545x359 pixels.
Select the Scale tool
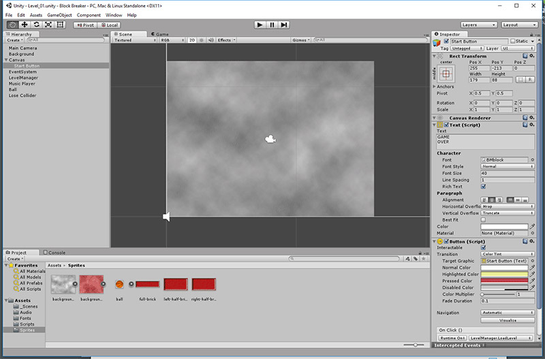[x=48, y=25]
